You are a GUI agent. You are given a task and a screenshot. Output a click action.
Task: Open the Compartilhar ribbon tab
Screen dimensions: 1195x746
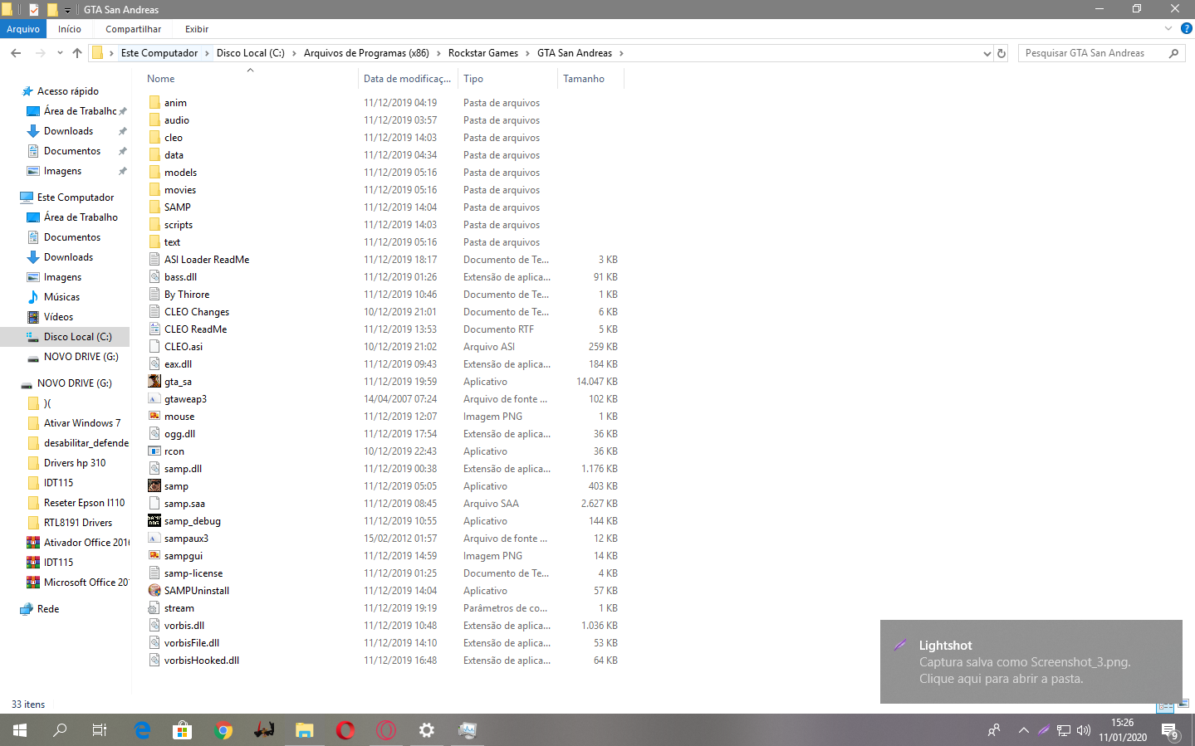pyautogui.click(x=134, y=29)
